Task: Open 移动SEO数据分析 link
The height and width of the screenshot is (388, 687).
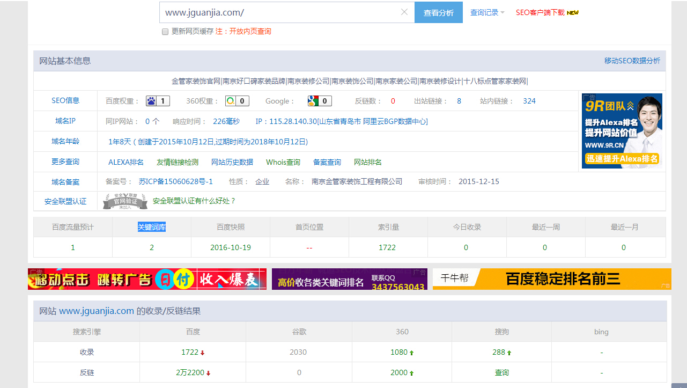Action: pyautogui.click(x=632, y=61)
